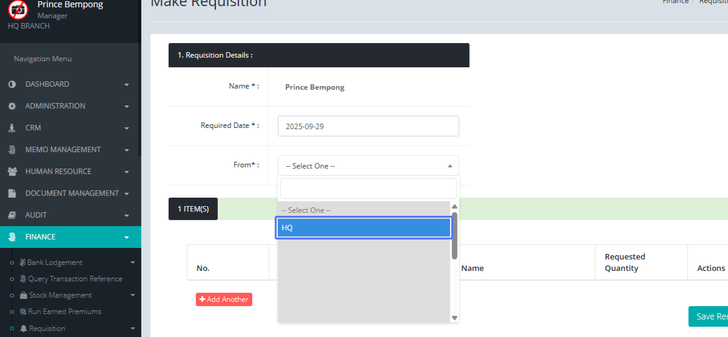Click the CRM sidebar icon

click(x=12, y=128)
